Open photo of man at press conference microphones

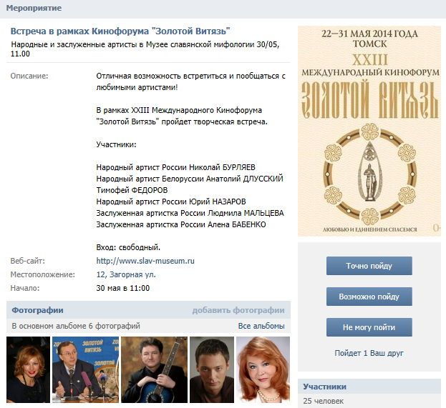coord(85,369)
